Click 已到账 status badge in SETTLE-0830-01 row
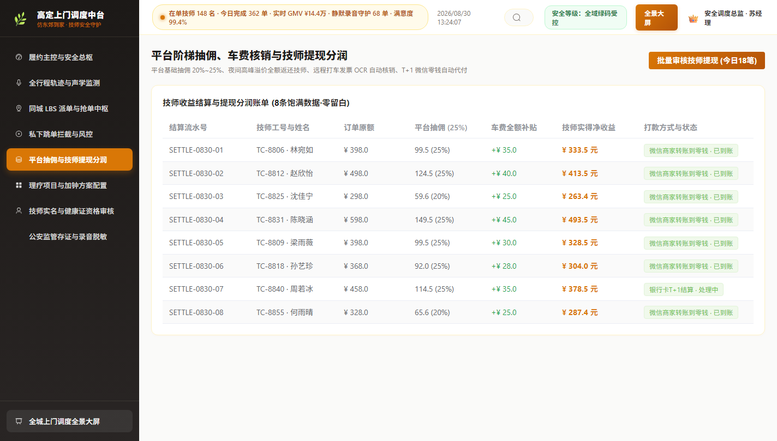This screenshot has width=777, height=441. (691, 150)
